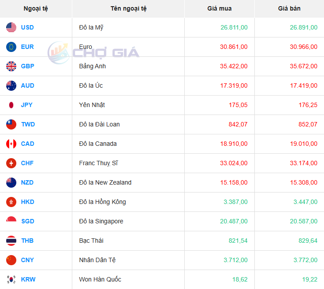Select the Australia flag icon
324x289 pixels.
click(11, 85)
